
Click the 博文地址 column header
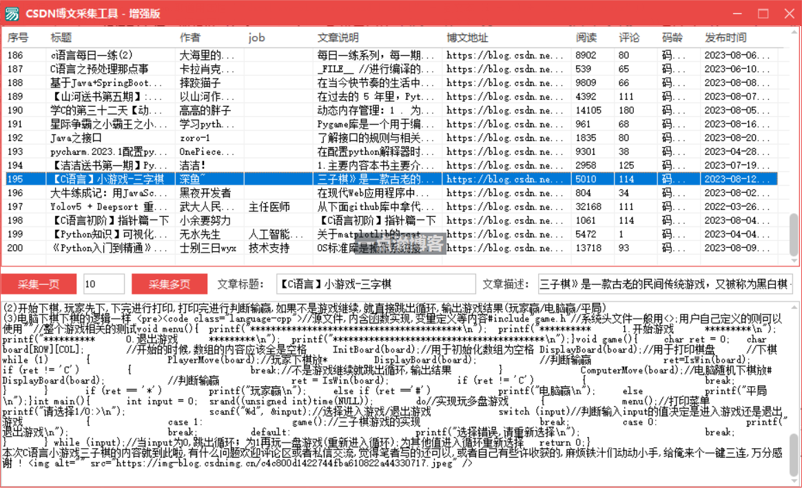(467, 37)
